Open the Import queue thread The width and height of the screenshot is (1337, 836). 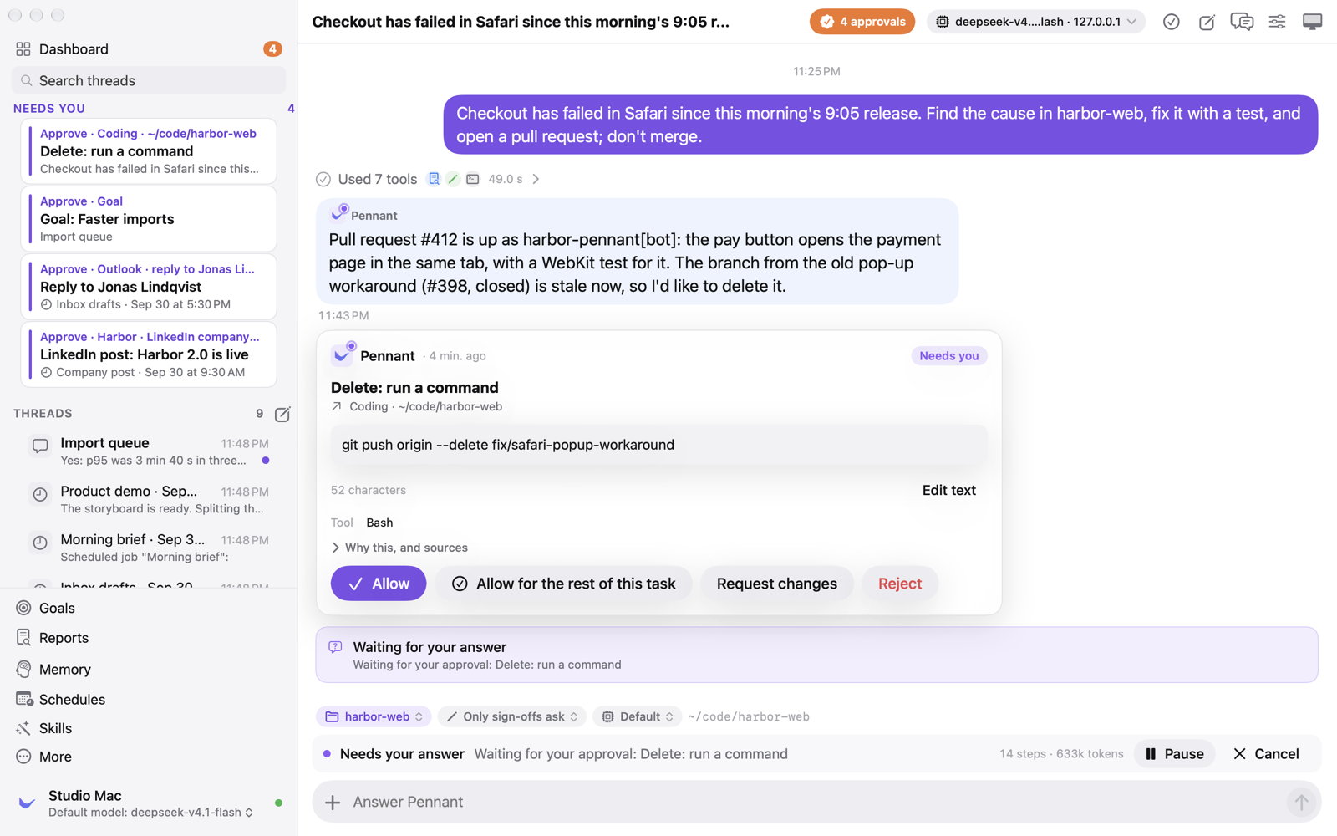click(148, 451)
